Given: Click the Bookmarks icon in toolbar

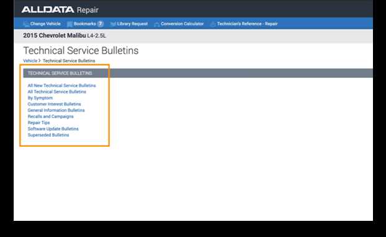Looking at the screenshot, I should (x=70, y=24).
